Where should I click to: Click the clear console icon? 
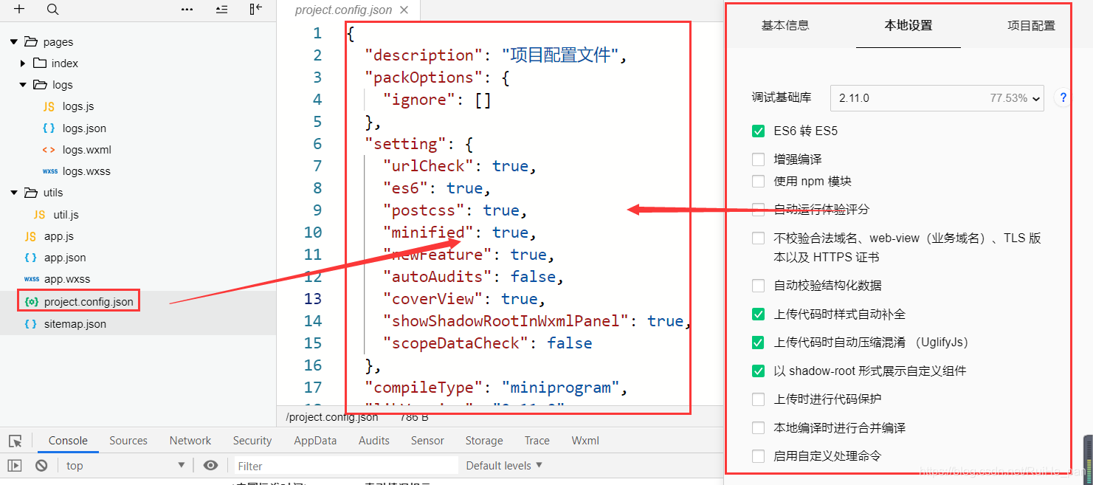41,466
